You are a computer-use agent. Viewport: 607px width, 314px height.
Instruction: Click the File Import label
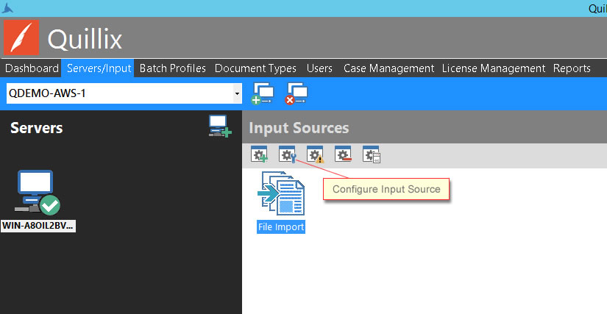[x=281, y=226]
